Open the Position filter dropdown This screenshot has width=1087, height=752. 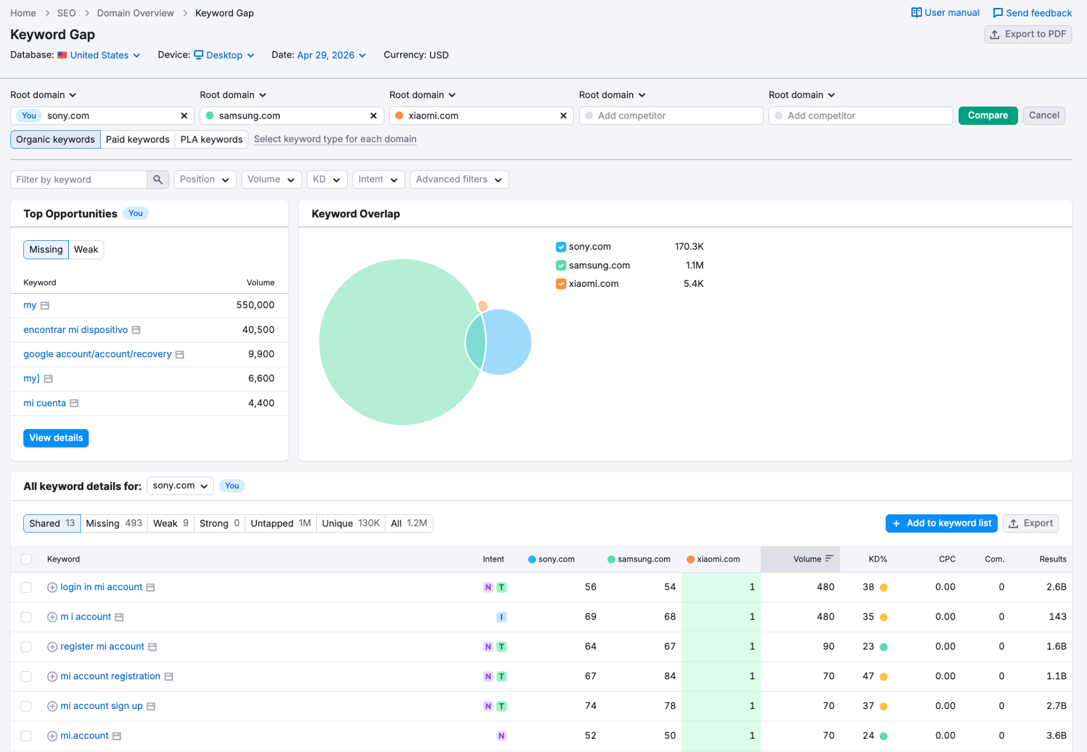205,179
